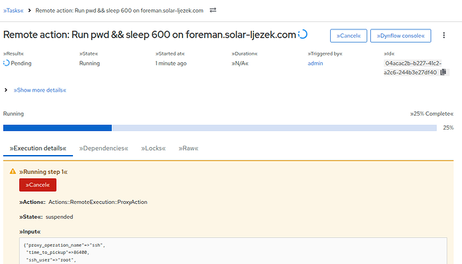This screenshot has height=264, width=462.
Task: Click the warning triangle beside Running step 1
Action: [13, 171]
